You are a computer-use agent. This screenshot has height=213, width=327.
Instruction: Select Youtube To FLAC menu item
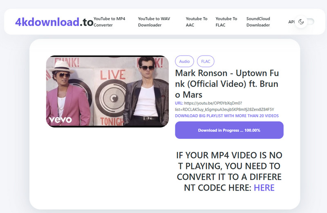pos(226,22)
